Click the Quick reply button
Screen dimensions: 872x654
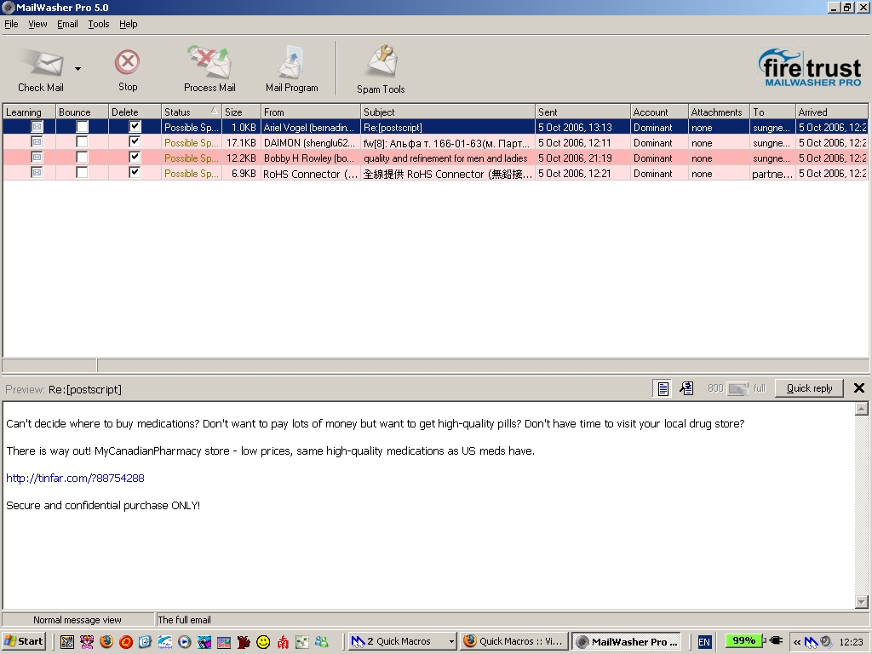click(x=809, y=388)
